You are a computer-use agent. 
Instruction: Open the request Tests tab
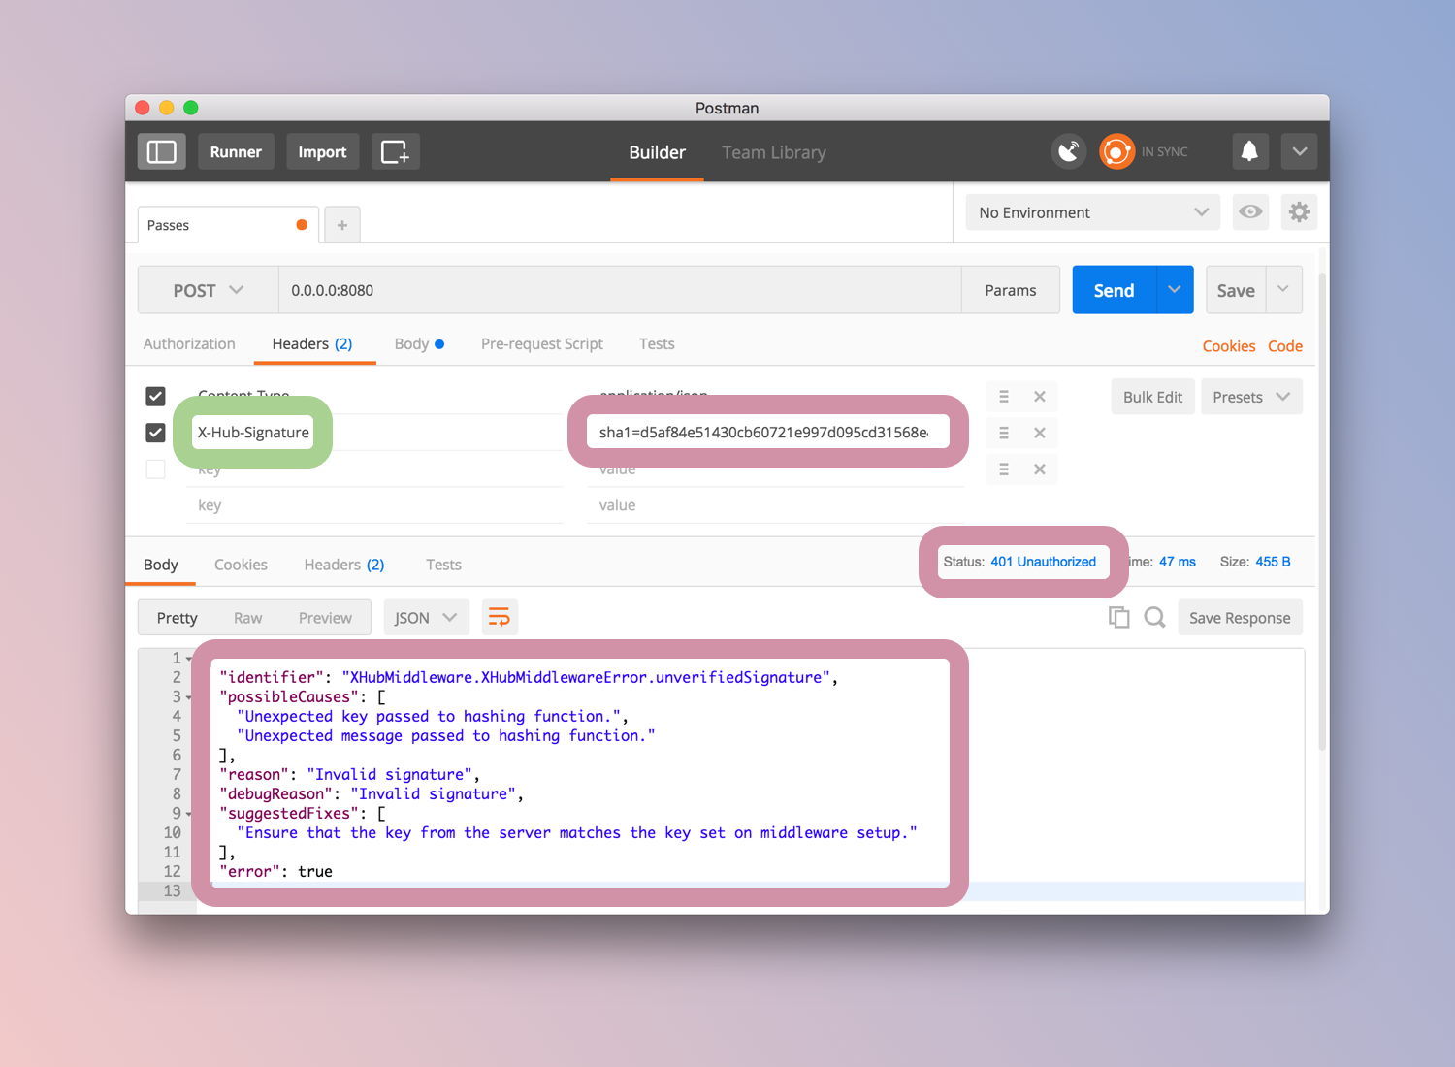click(657, 343)
